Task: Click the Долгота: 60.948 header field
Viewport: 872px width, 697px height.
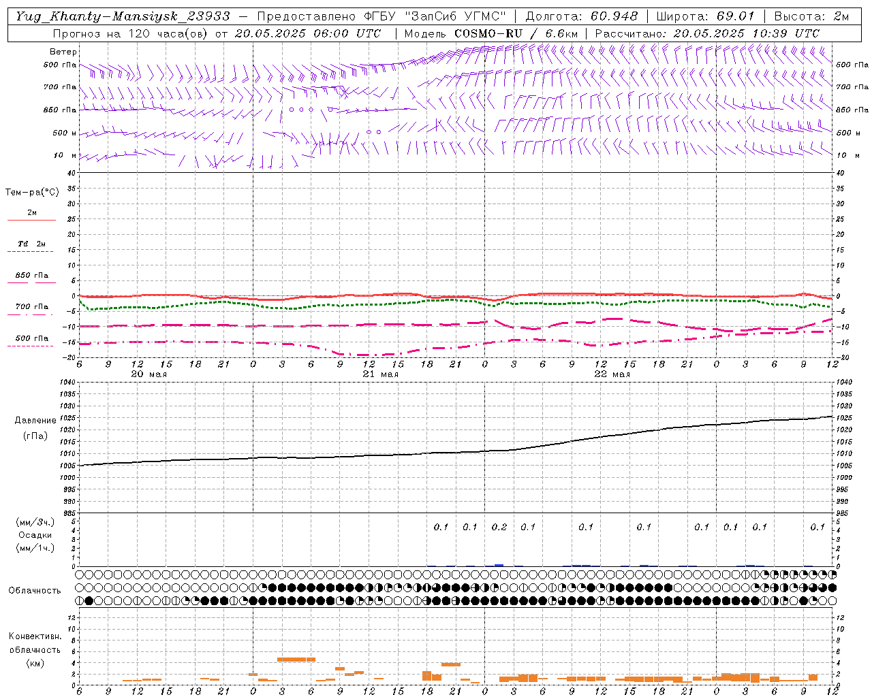Action: click(x=582, y=16)
